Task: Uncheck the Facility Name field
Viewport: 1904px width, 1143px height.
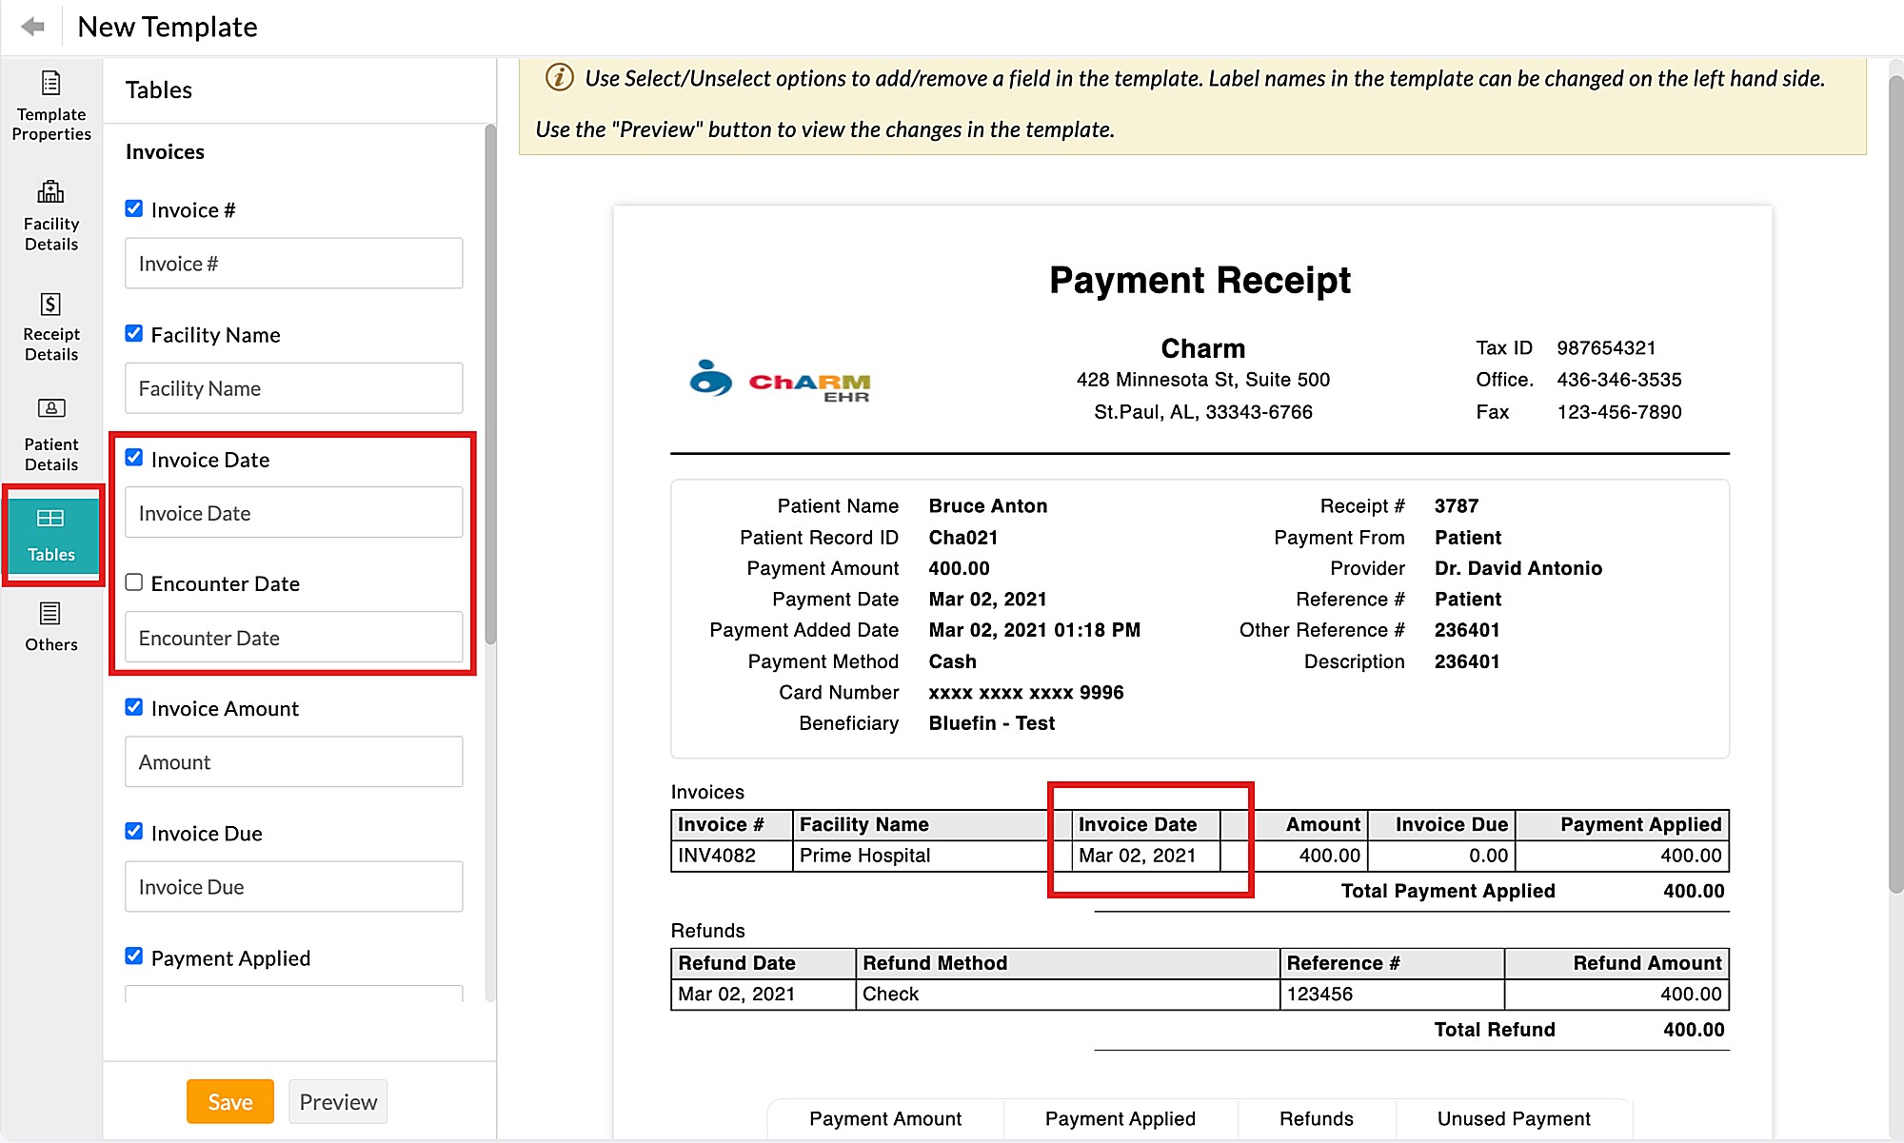Action: tap(133, 333)
